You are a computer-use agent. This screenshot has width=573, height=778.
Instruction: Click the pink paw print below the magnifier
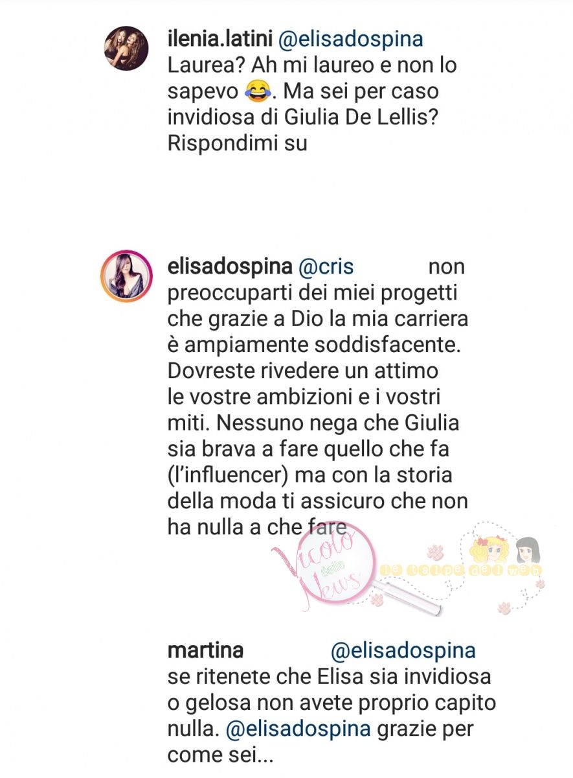coord(377,598)
